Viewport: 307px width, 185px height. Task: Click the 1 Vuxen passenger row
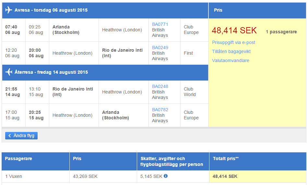(x=14, y=176)
